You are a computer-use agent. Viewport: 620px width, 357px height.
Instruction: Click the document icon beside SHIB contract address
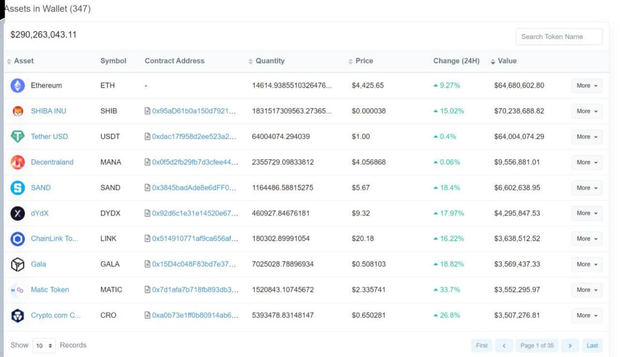pos(147,111)
